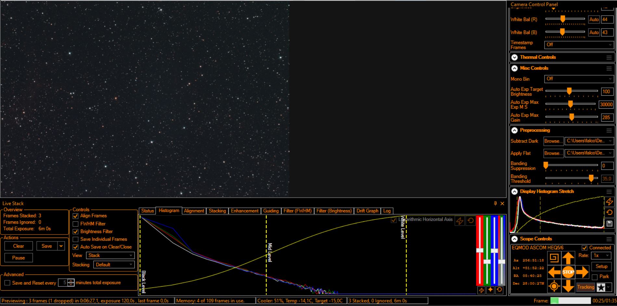Slew the mount left with the left arrow
Screen dimensions: 617x306
(x=554, y=272)
